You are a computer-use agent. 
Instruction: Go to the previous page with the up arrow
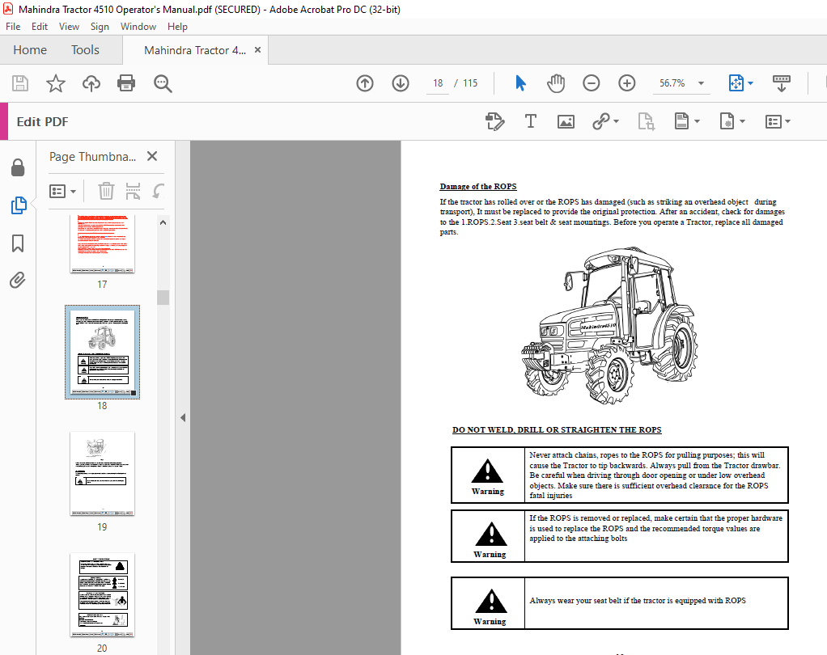point(365,83)
